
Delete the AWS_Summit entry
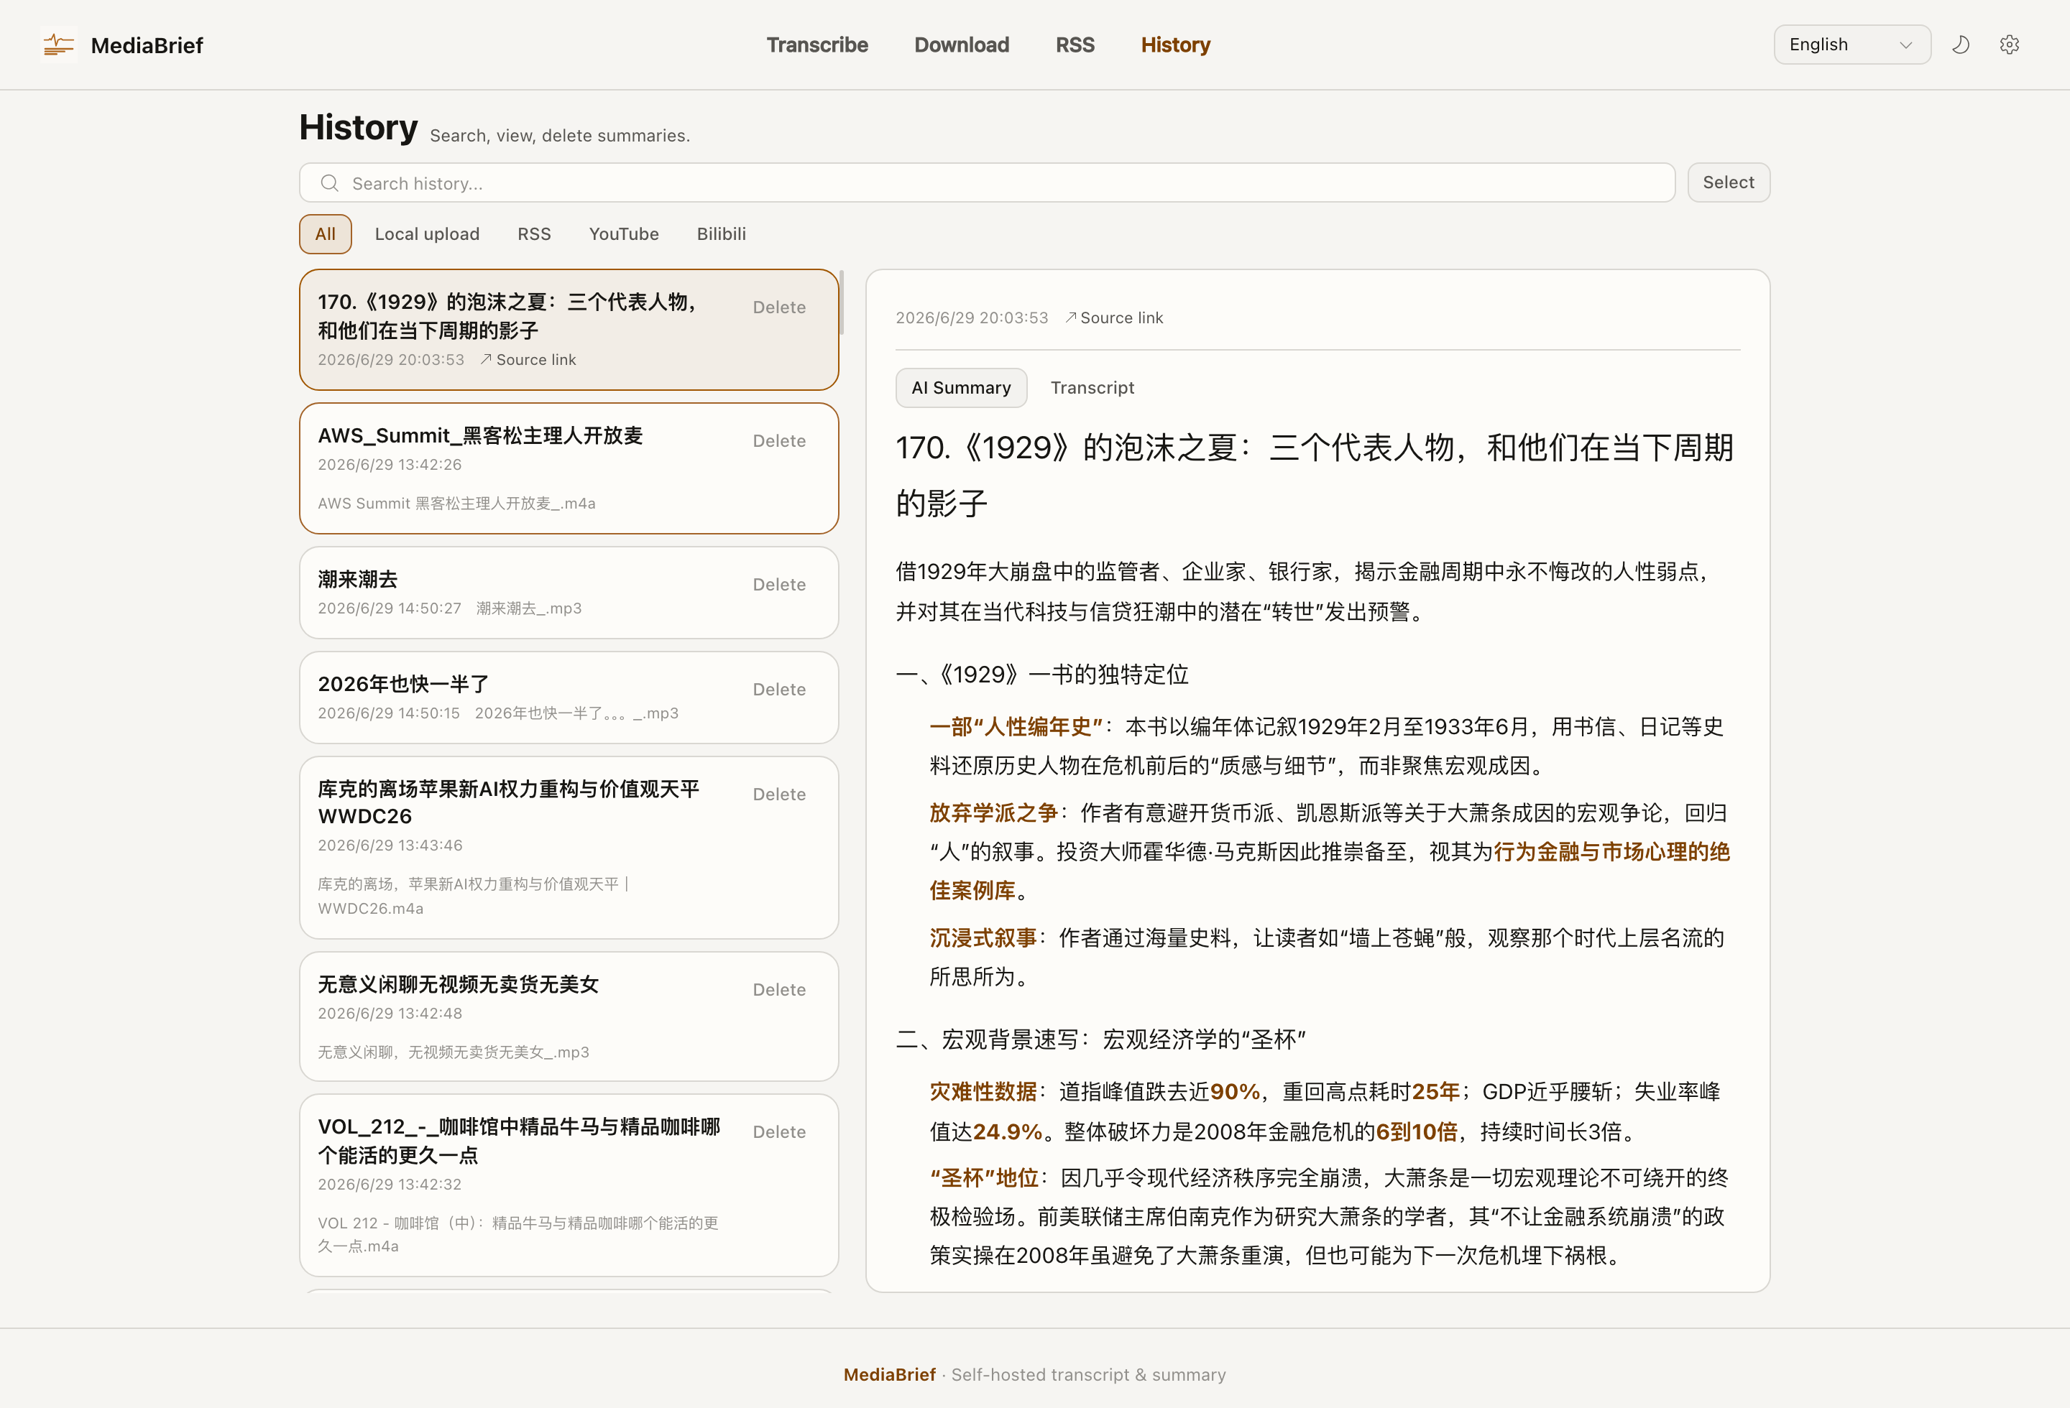pos(778,440)
